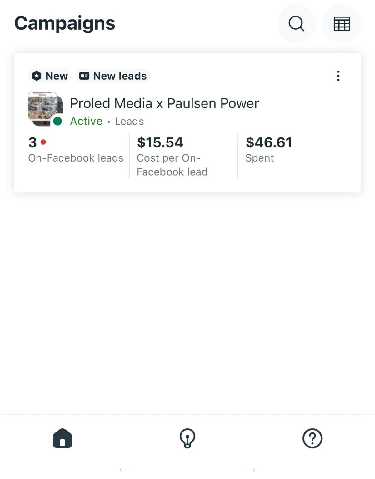Tap the New badge label
This screenshot has height=479, width=375.
point(57,76)
